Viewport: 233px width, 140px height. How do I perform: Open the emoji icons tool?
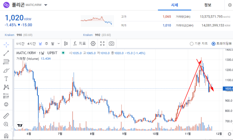[6, 104]
